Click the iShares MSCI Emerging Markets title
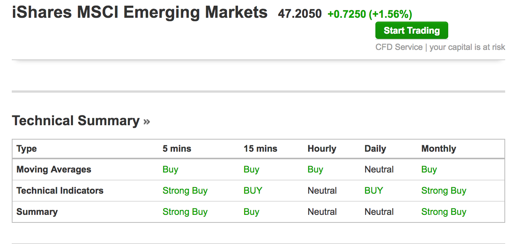The width and height of the screenshot is (512, 244). coord(140,13)
